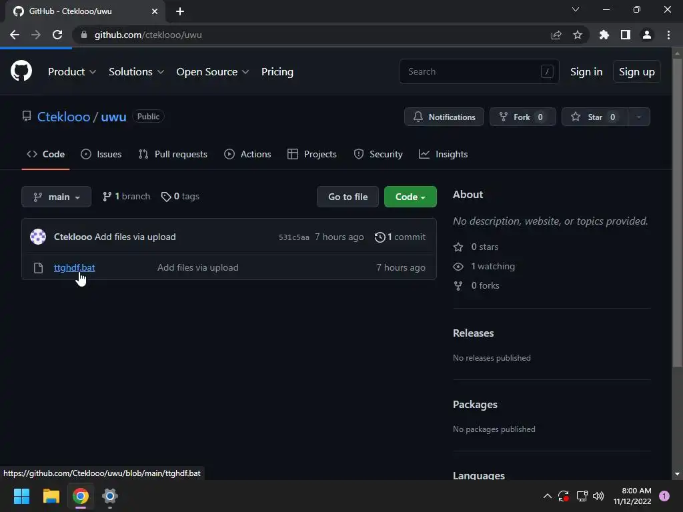This screenshot has width=683, height=512.
Task: Go back with the browser back arrow
Action: point(15,35)
